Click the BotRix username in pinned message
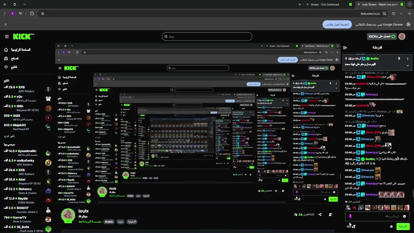The image size is (414, 233). point(375,59)
